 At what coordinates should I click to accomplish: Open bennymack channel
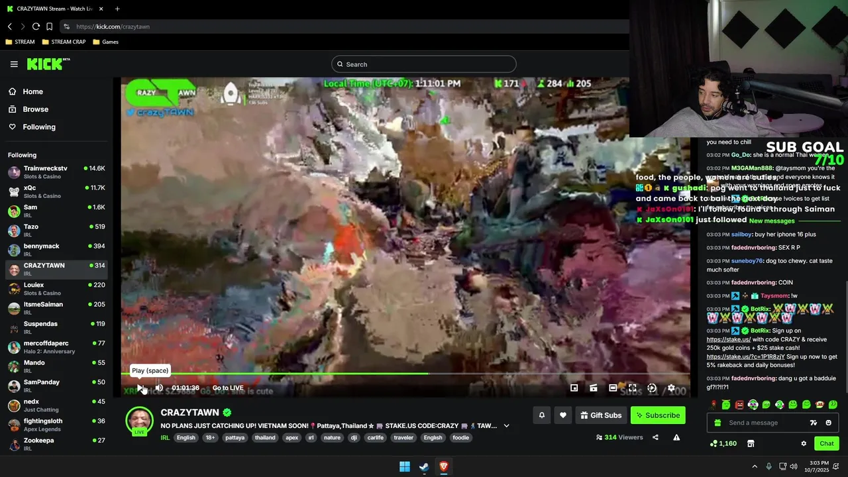tap(56, 250)
